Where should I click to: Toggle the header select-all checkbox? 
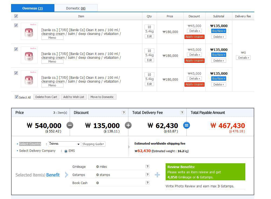[16, 16]
